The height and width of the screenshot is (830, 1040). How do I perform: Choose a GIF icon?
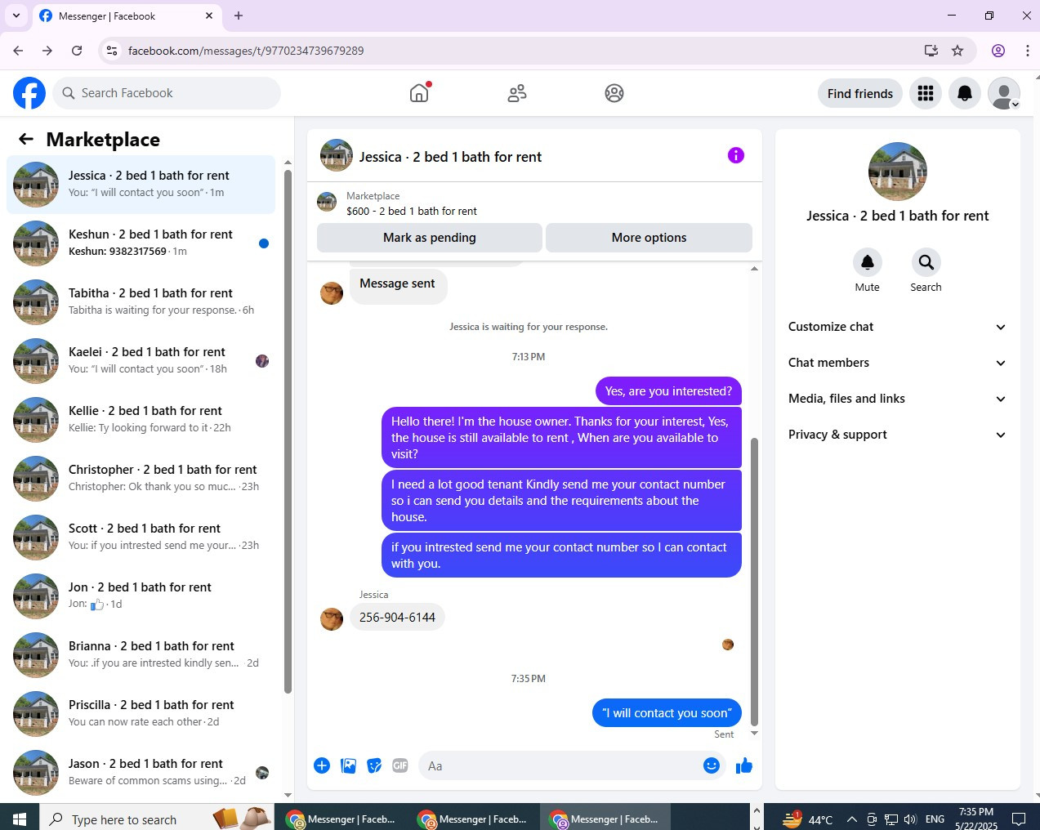pyautogui.click(x=400, y=765)
